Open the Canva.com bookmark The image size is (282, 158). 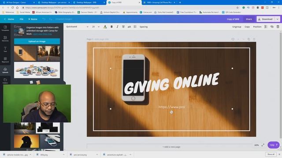146,12
